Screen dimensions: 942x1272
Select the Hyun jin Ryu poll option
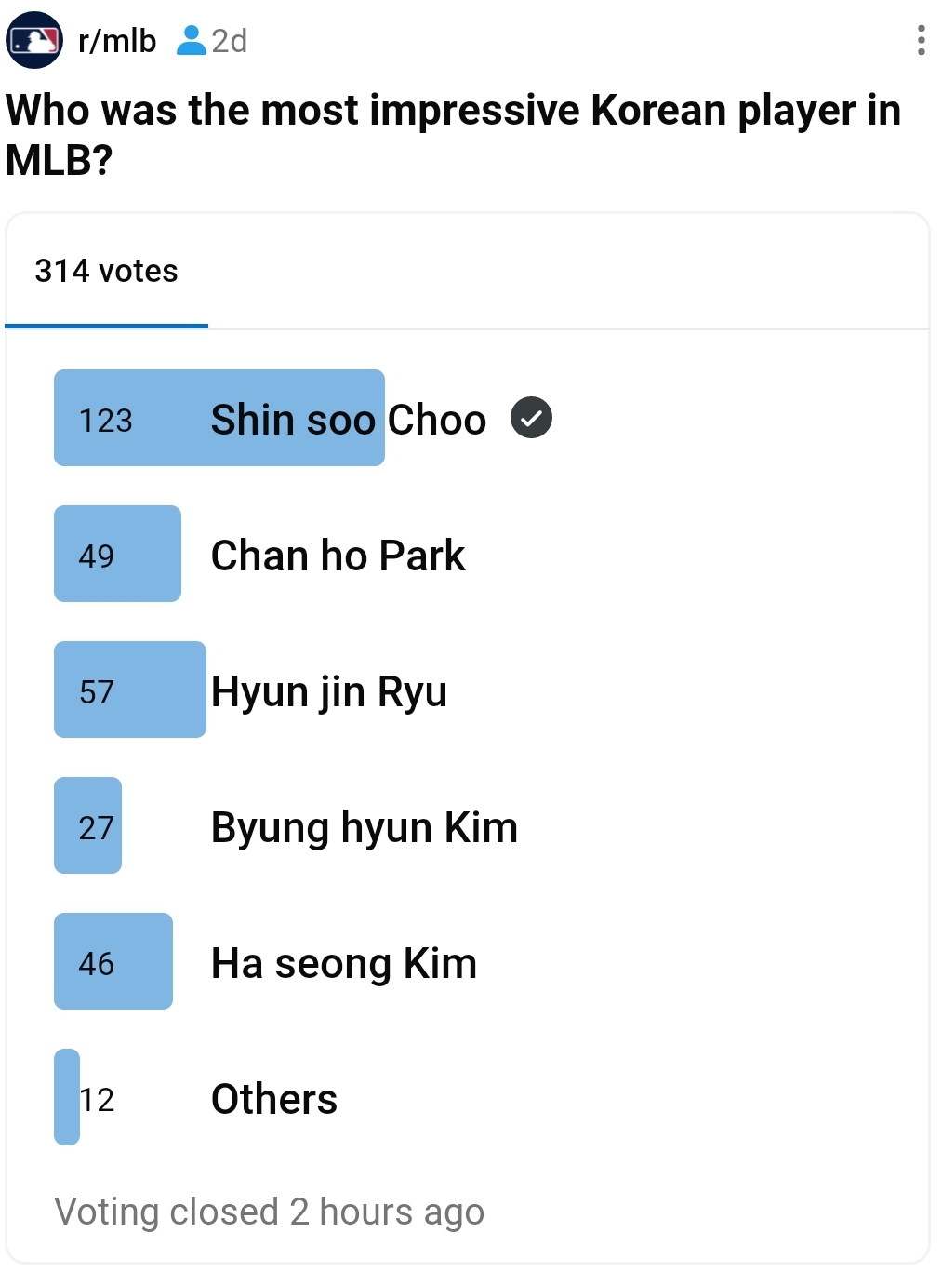coord(329,691)
